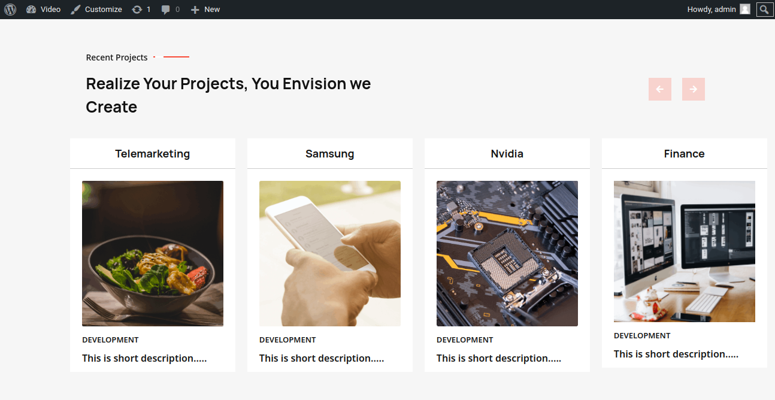Select Development category under Samsung
The image size is (775, 400).
coord(287,340)
